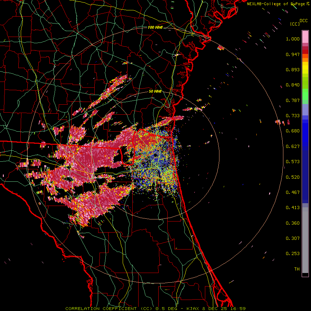Click the KJAX radar site identifier
The width and height of the screenshot is (311, 311).
coord(194,309)
